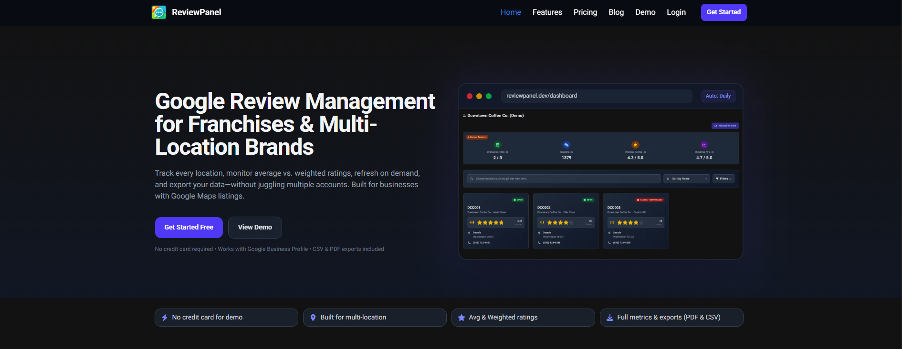Image resolution: width=902 pixels, height=349 pixels.
Task: Click the Closed Temporarily badge on DCC003
Action: pyautogui.click(x=650, y=200)
